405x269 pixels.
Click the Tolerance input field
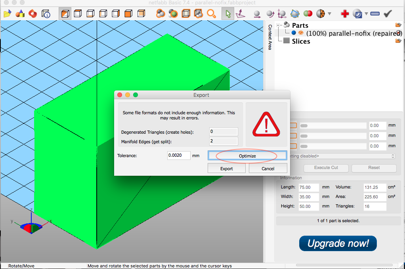(x=179, y=156)
